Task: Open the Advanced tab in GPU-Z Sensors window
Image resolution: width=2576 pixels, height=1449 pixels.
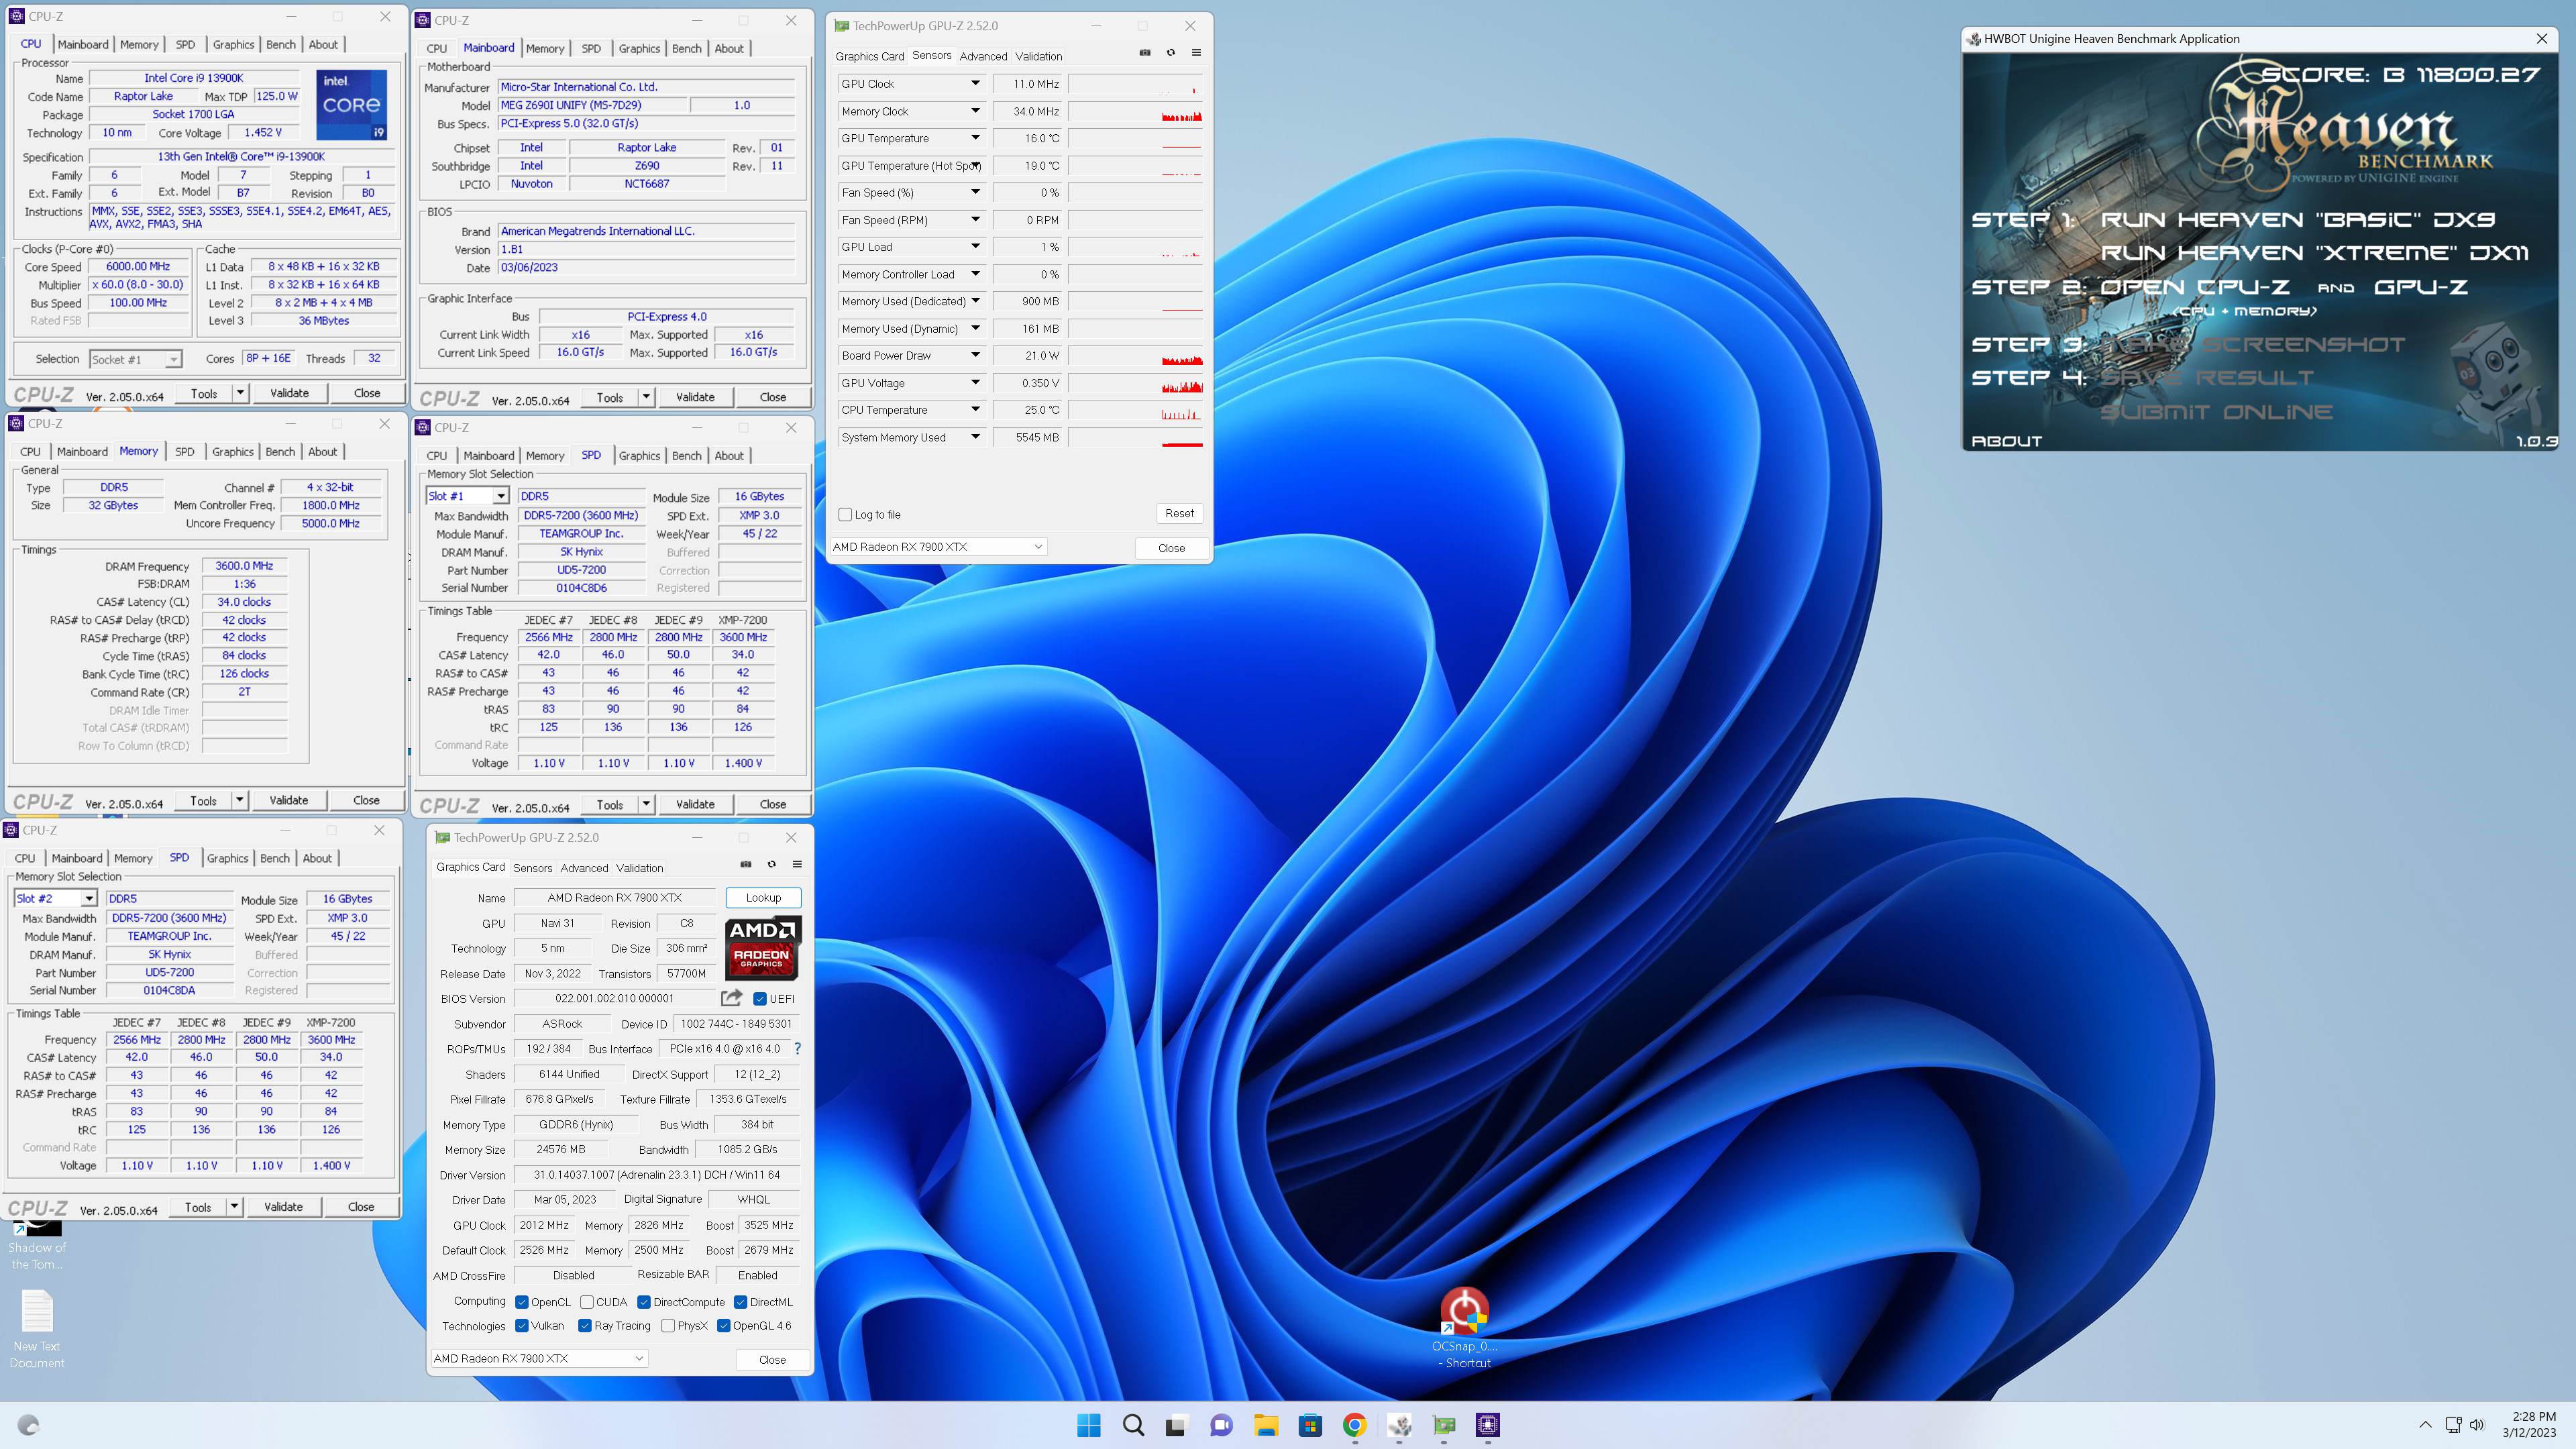Action: [x=983, y=56]
